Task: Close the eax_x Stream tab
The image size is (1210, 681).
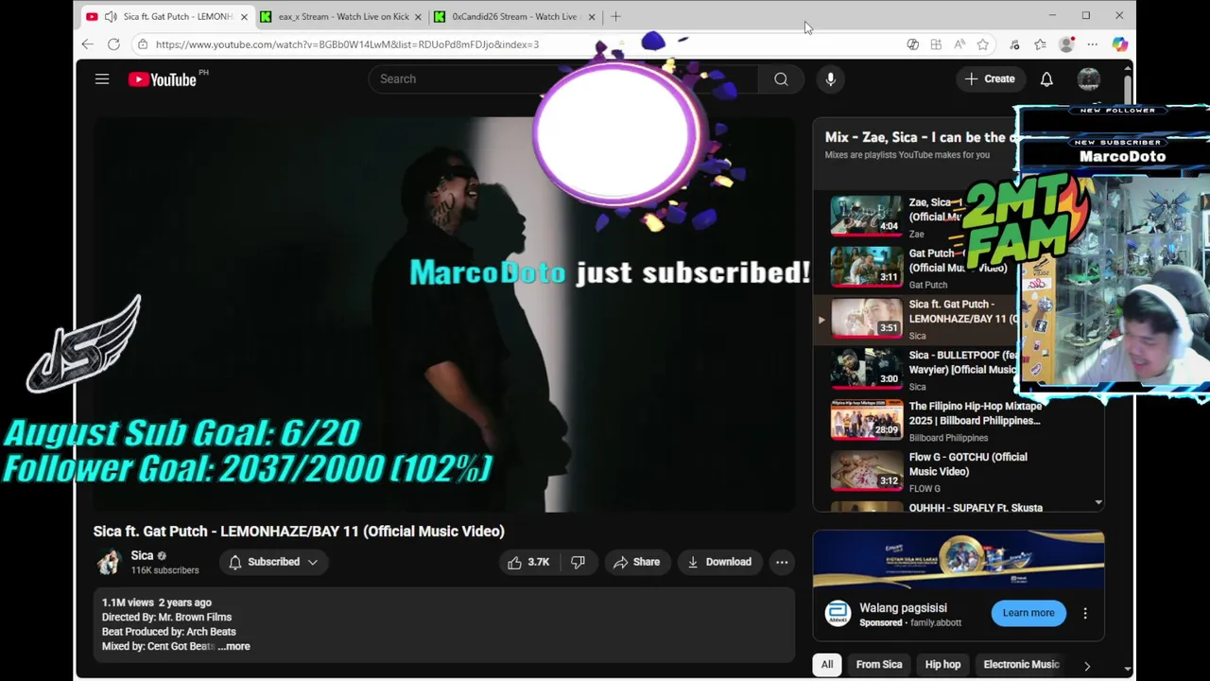Action: (x=418, y=16)
